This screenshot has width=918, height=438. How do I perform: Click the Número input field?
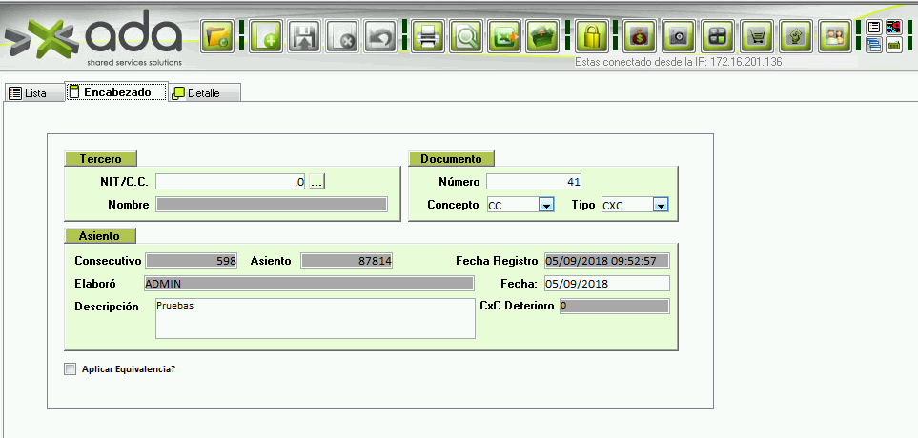coord(534,182)
